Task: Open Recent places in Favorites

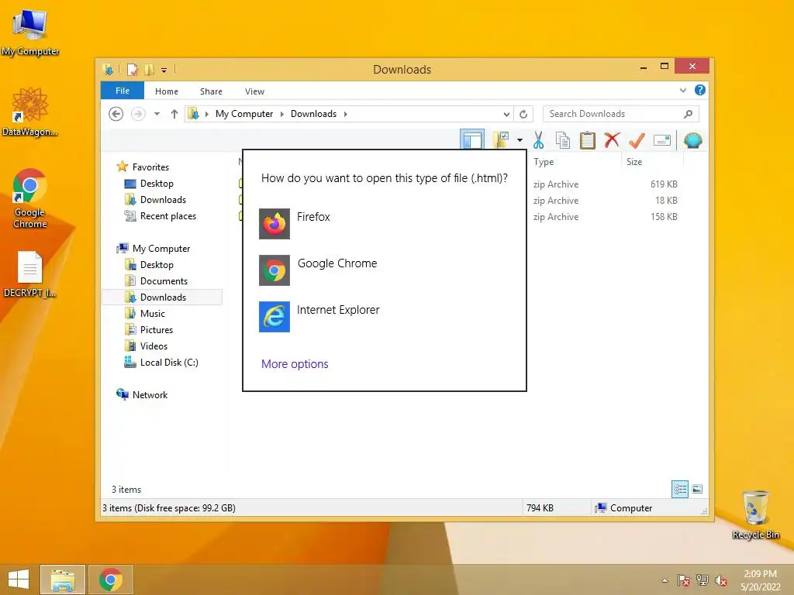Action: [x=167, y=216]
